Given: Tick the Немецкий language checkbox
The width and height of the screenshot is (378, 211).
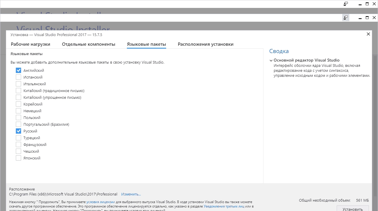Looking at the screenshot, I should (18, 111).
